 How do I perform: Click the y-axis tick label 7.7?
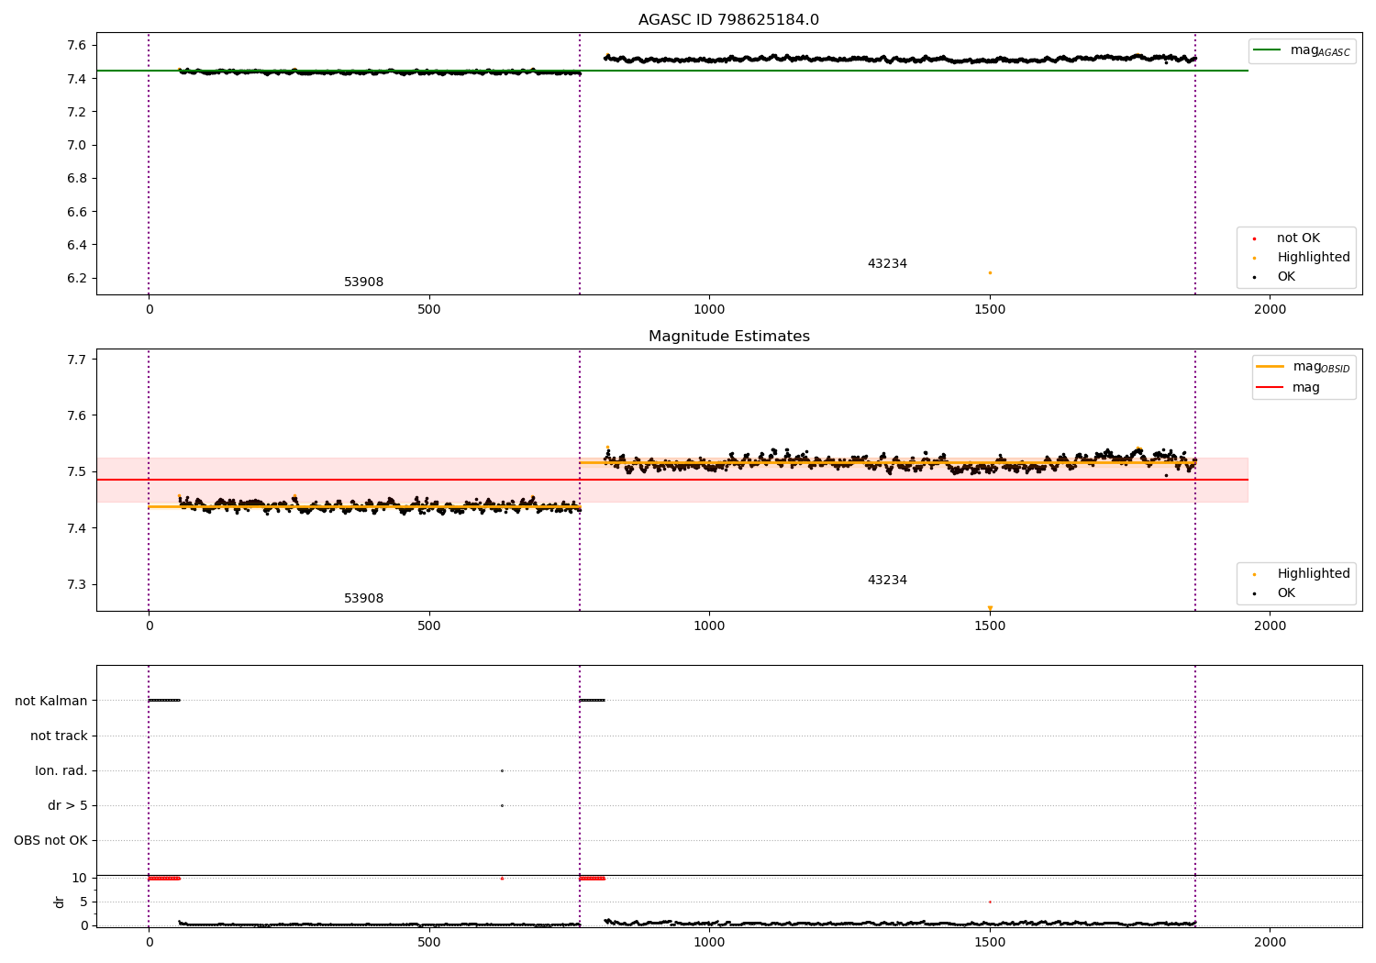click(x=77, y=360)
